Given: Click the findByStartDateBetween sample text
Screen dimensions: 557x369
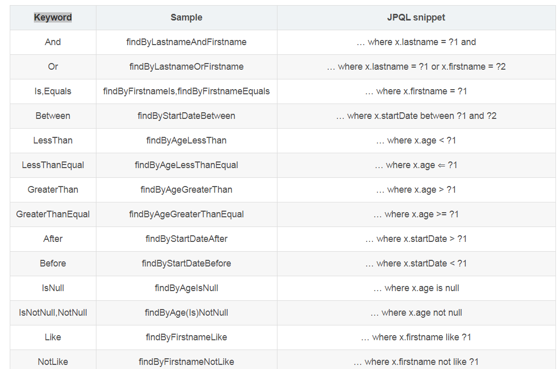Looking at the screenshot, I should [x=186, y=116].
